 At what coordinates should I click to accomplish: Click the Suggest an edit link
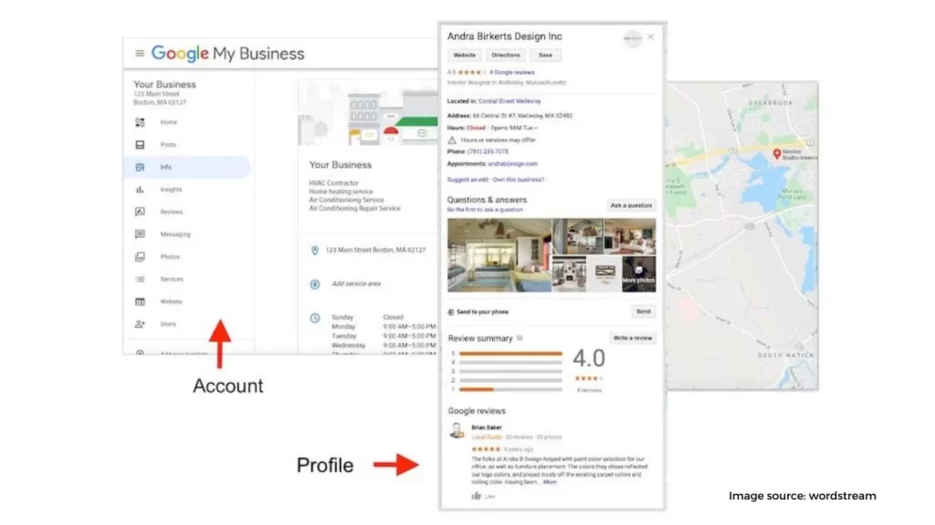(467, 180)
